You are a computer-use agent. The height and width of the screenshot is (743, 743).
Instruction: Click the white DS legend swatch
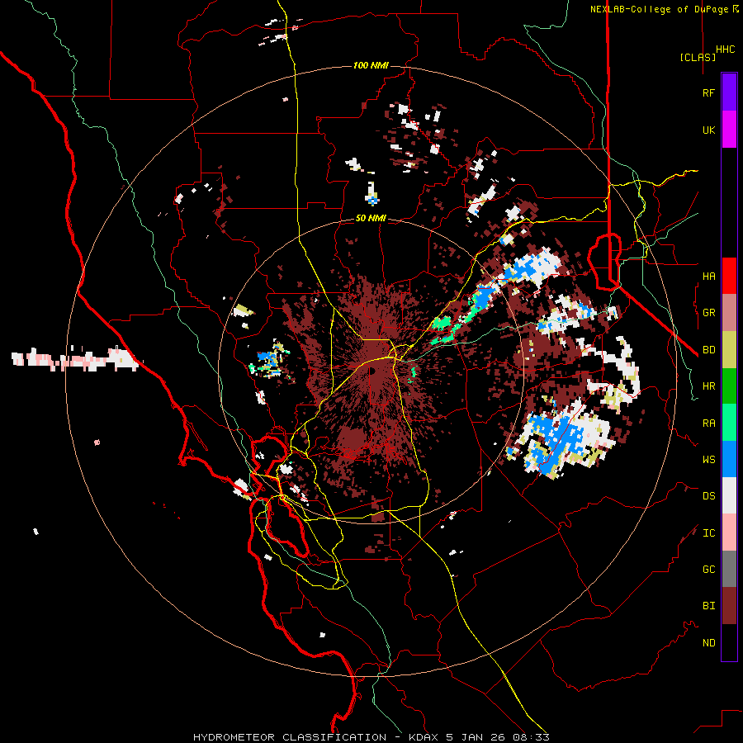click(729, 495)
